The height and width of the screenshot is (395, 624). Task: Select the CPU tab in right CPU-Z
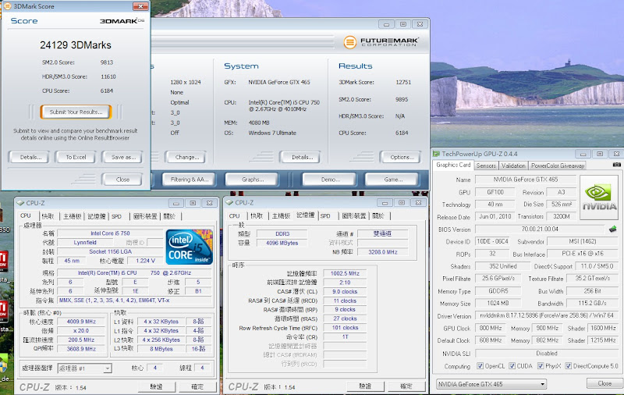coord(235,215)
